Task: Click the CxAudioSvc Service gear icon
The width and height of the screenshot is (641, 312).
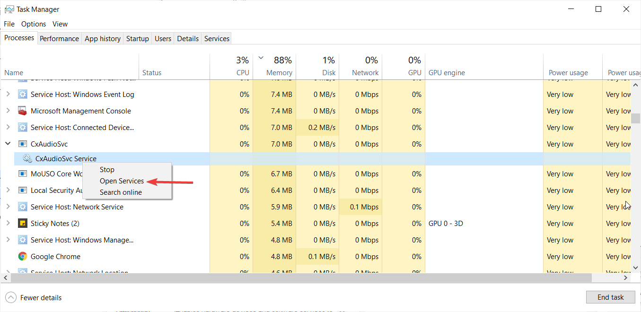Action: click(27, 159)
